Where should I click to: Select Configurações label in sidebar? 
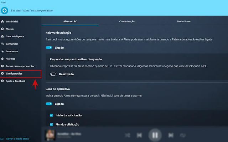(x=14, y=73)
